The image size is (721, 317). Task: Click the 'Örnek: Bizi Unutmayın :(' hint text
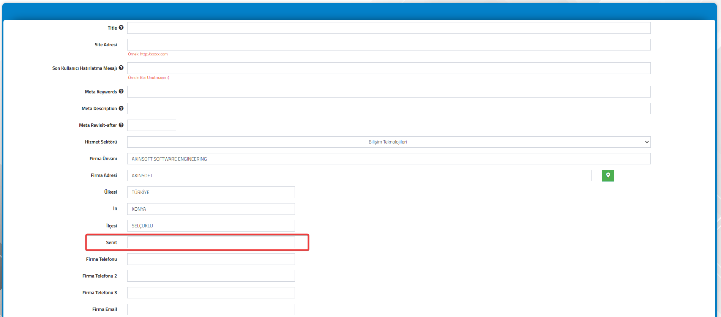[148, 78]
